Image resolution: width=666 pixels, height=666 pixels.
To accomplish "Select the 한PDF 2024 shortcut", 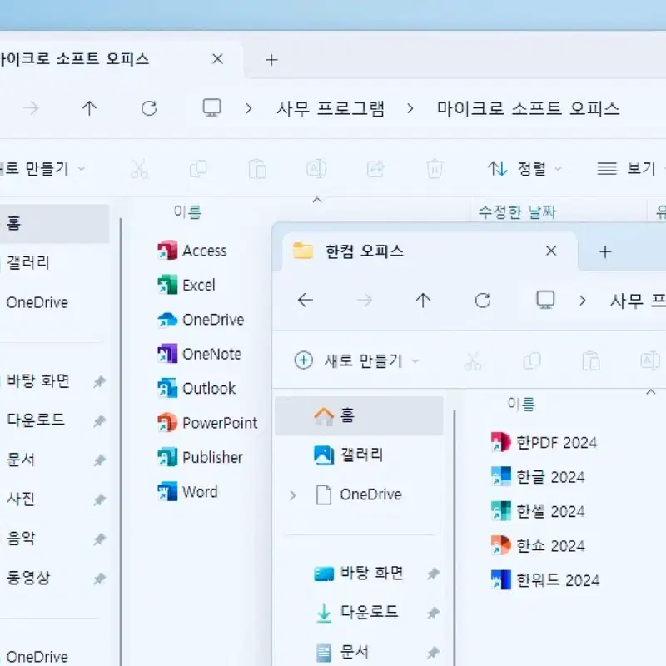I will coord(544,442).
